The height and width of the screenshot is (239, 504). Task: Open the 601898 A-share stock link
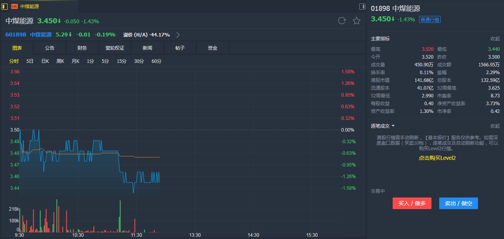16,35
